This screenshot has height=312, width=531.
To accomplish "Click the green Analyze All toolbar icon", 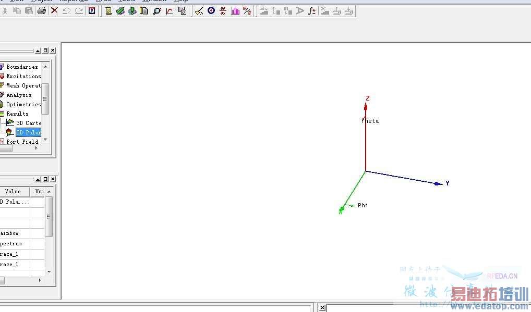I will 132,11.
